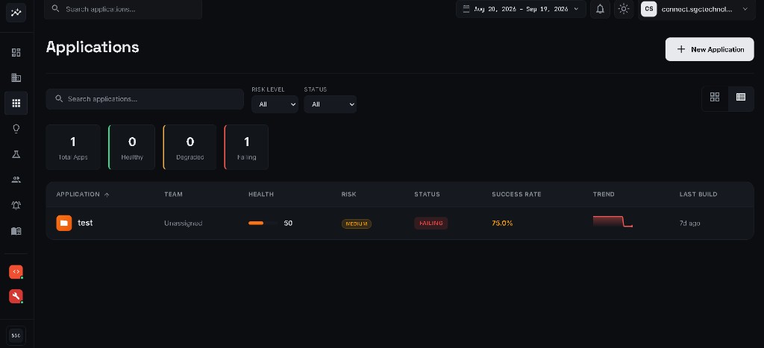Screen dimensions: 764x348
Task: Click the Team column header
Action: tap(173, 194)
